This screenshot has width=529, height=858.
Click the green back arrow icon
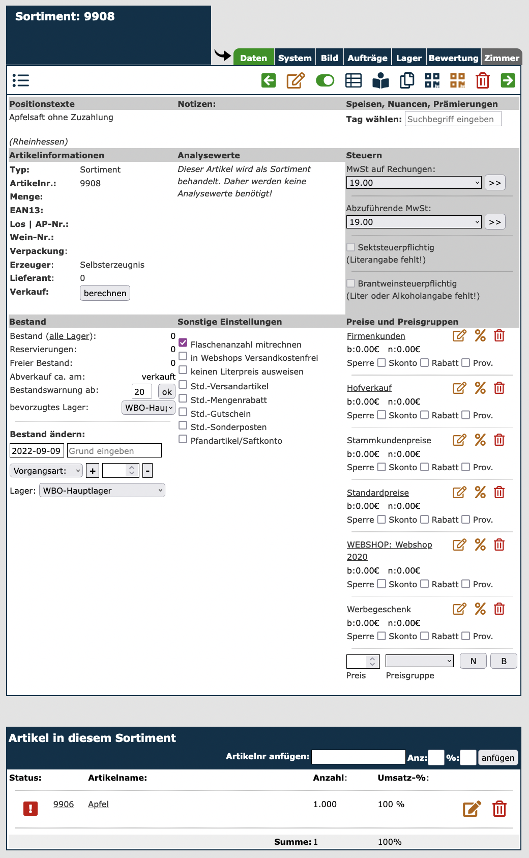[x=269, y=80]
